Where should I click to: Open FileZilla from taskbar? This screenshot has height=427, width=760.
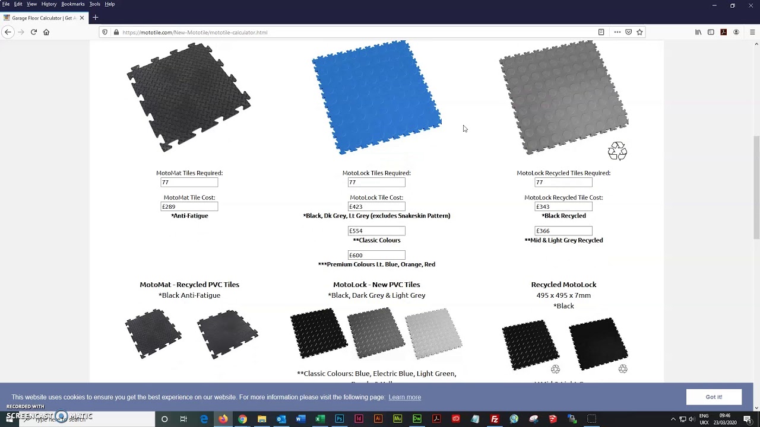(x=494, y=419)
